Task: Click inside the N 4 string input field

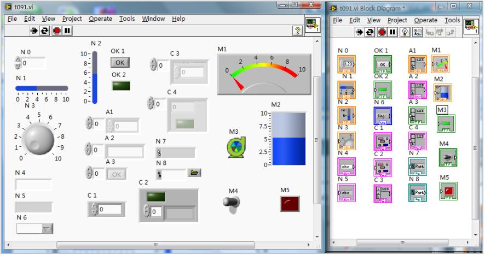Action: point(34,184)
